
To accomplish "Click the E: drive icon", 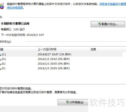I will [1, 64].
